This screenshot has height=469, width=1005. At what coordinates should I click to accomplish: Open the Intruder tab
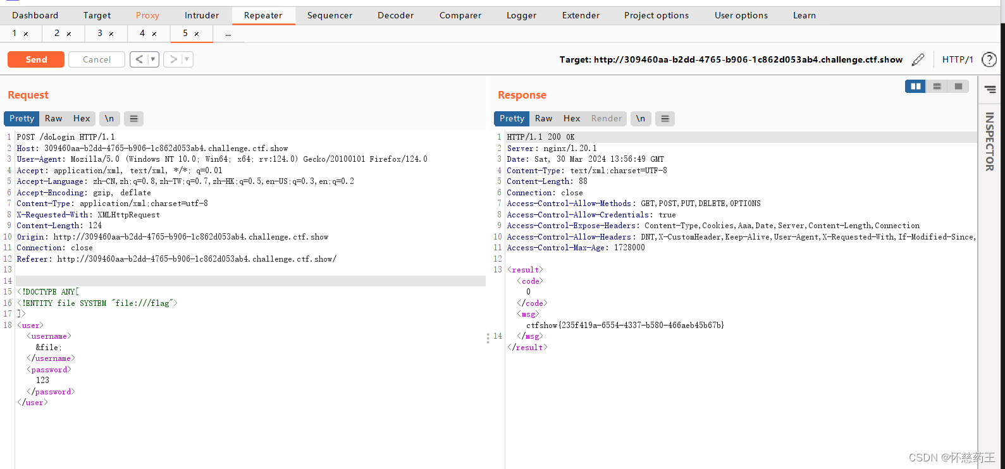(202, 15)
